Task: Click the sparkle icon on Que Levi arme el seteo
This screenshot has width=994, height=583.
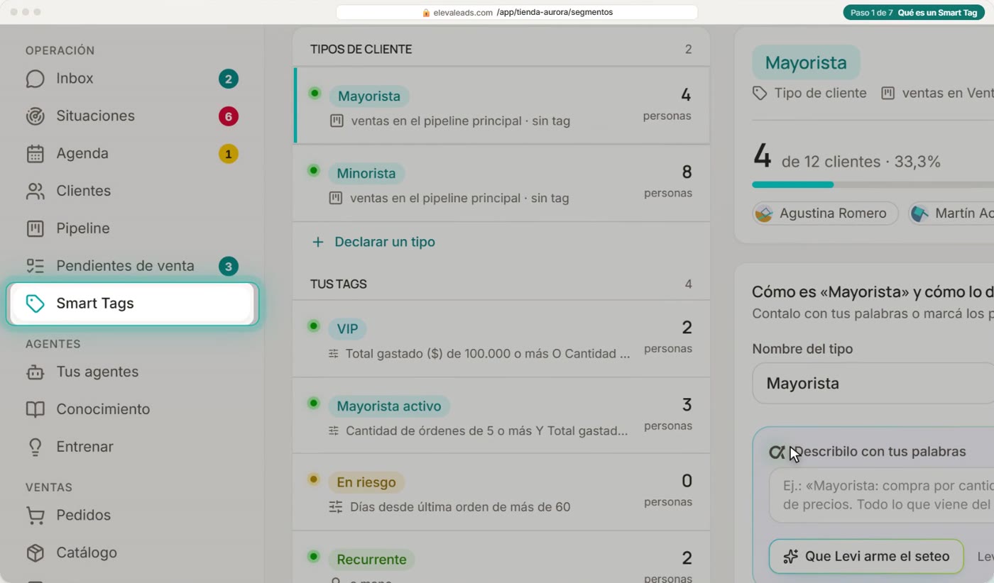Action: coord(790,557)
